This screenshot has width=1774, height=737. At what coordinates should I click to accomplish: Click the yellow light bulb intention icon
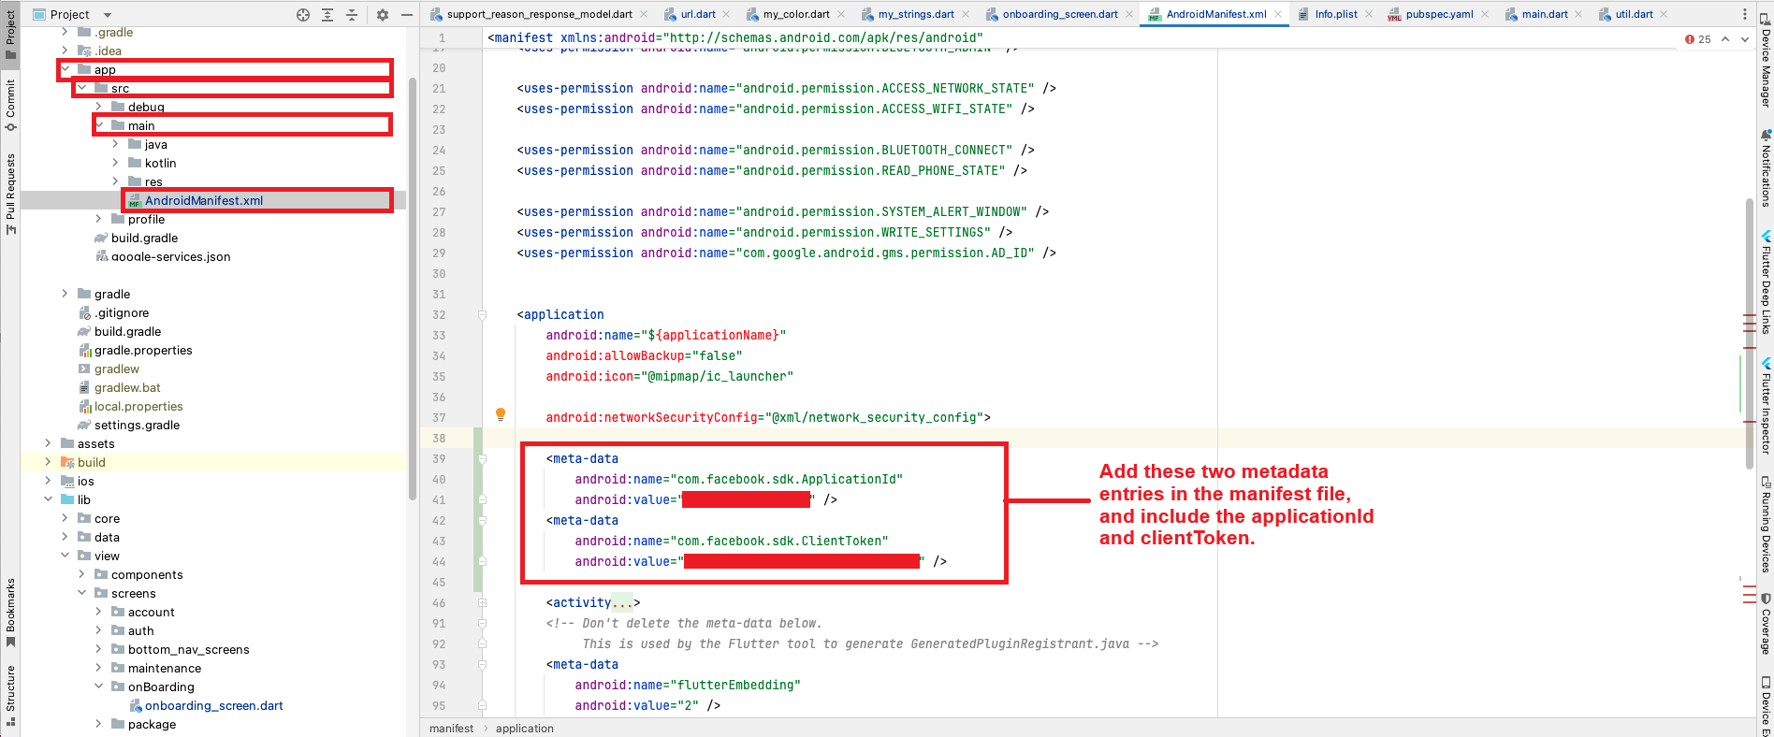pyautogui.click(x=501, y=414)
